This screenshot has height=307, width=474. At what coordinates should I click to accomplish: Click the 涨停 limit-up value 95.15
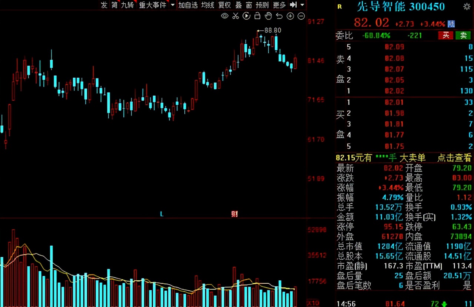(393, 227)
